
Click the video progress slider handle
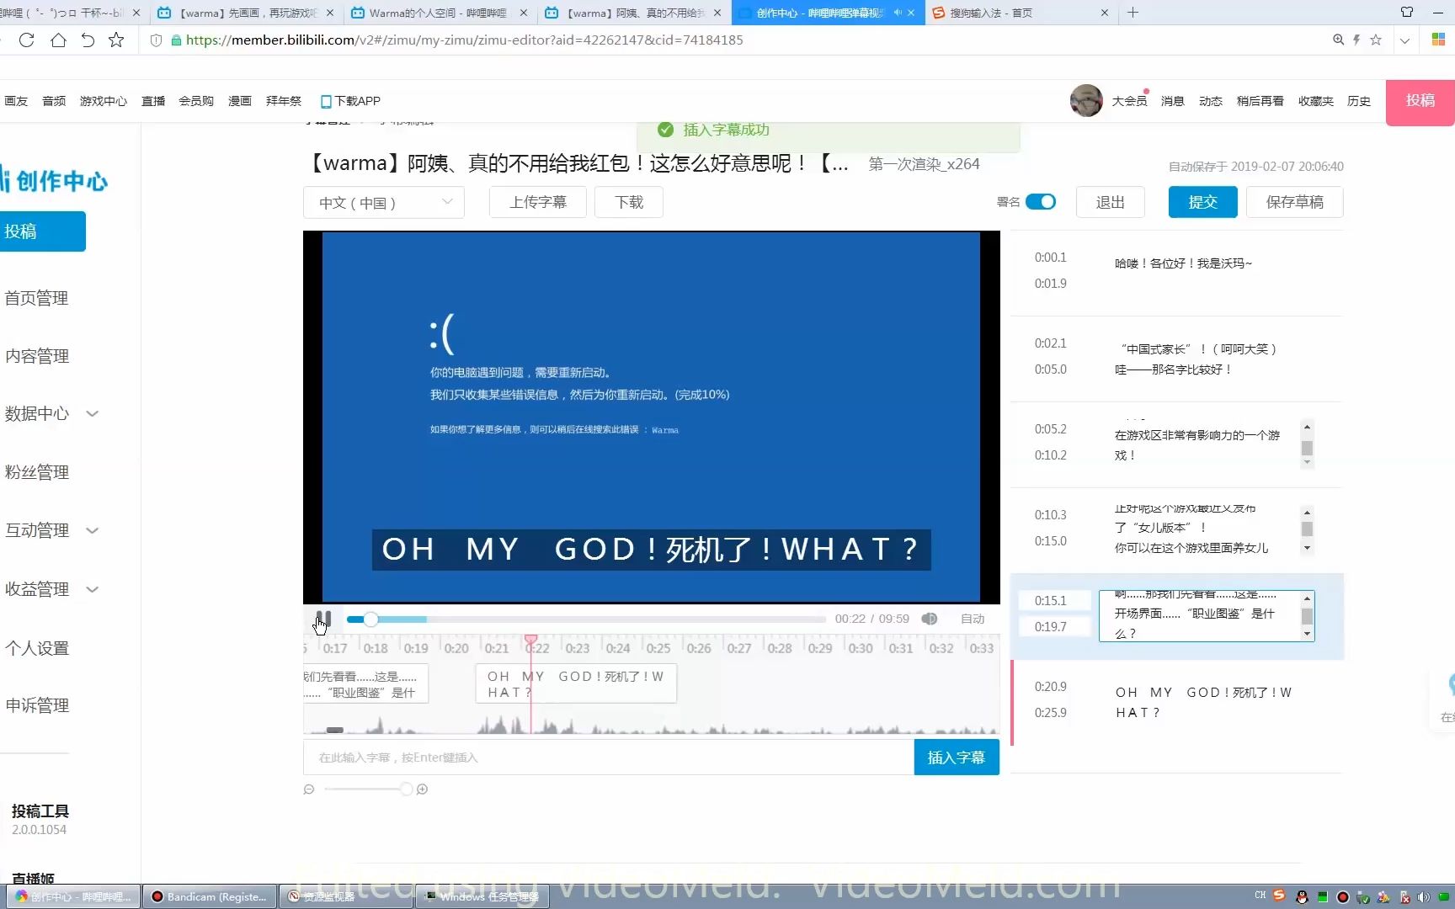click(370, 619)
